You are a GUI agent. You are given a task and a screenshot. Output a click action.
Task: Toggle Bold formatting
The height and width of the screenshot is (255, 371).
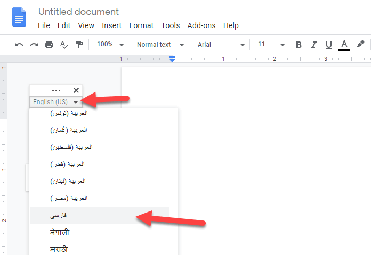click(299, 45)
